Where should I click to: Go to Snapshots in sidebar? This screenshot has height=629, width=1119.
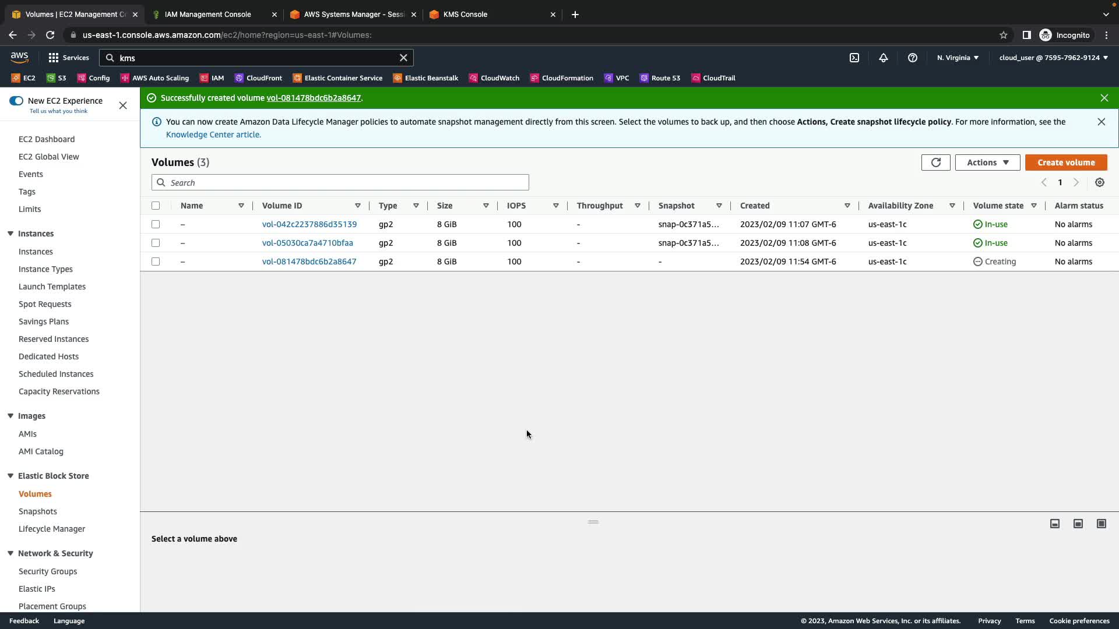(x=38, y=511)
